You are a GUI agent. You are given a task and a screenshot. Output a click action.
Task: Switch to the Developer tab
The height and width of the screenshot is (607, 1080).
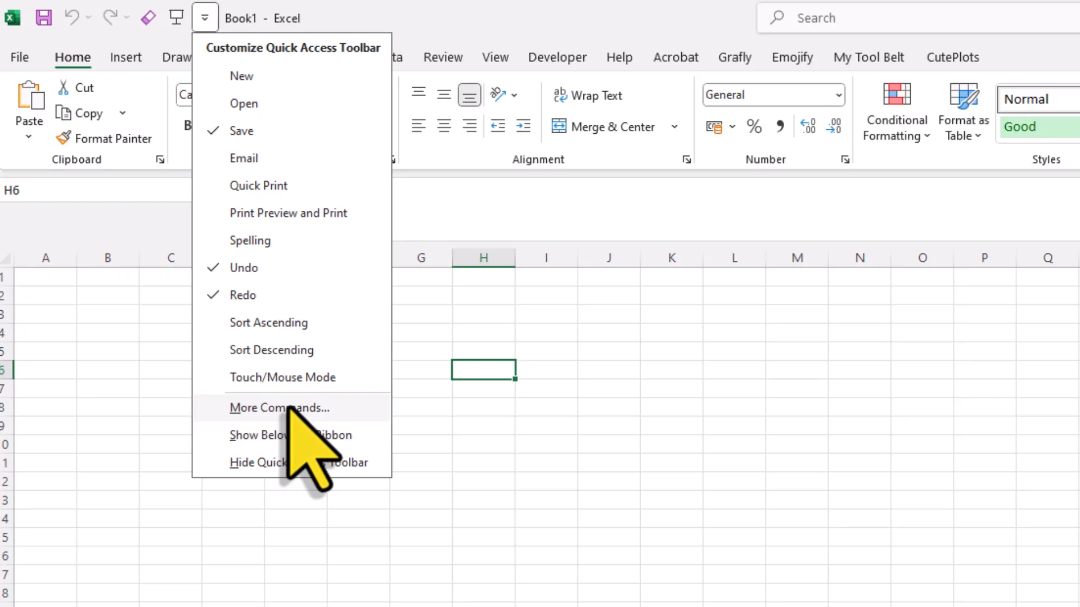557,57
